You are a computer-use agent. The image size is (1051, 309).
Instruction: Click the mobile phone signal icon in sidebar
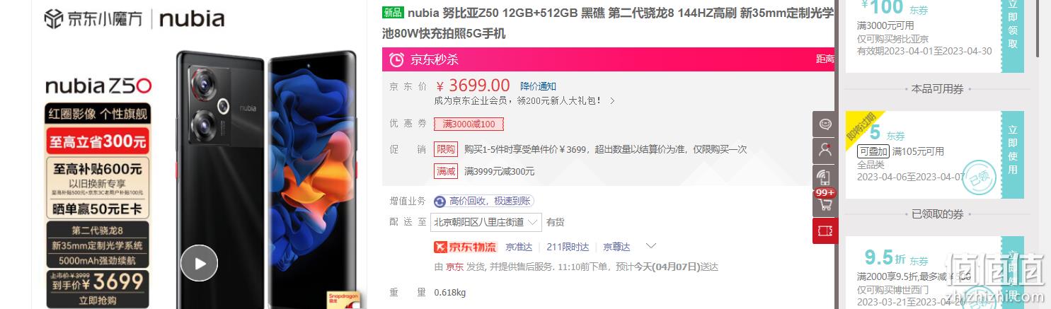pos(825,176)
